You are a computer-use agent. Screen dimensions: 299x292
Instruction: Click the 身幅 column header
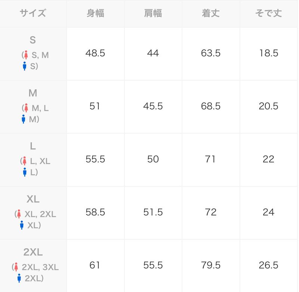[95, 13]
